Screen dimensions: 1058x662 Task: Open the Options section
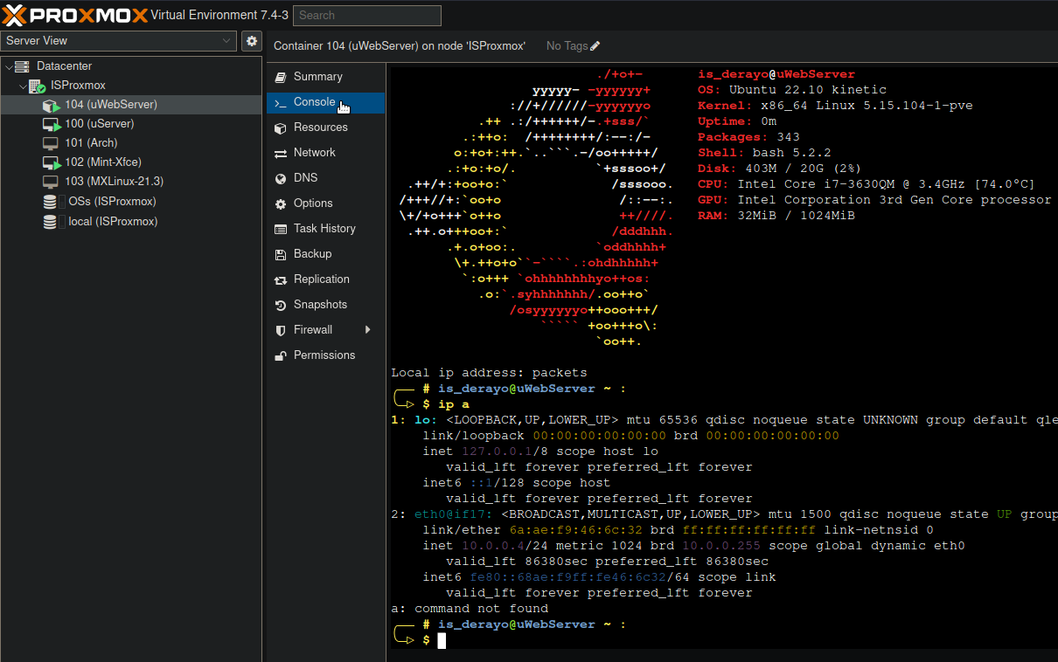tap(325, 203)
